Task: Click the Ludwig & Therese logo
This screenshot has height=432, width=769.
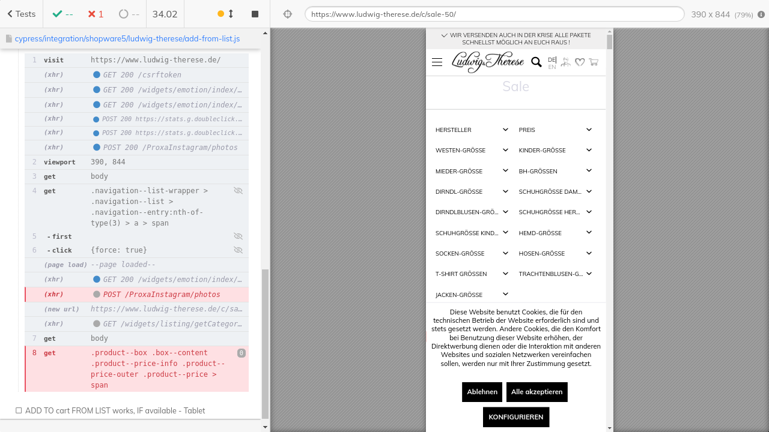Action: [487, 62]
